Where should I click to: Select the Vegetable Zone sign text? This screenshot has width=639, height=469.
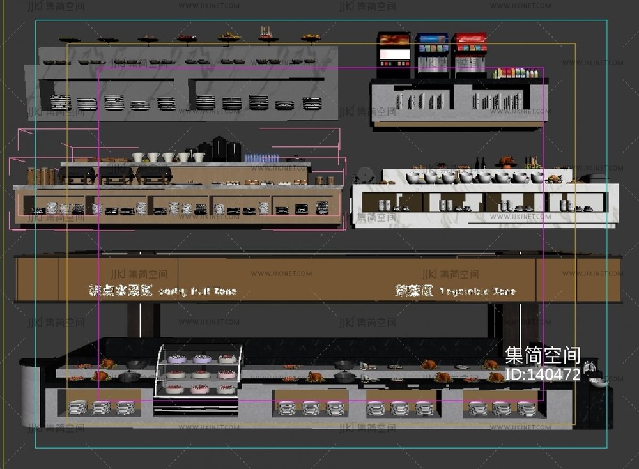point(455,291)
